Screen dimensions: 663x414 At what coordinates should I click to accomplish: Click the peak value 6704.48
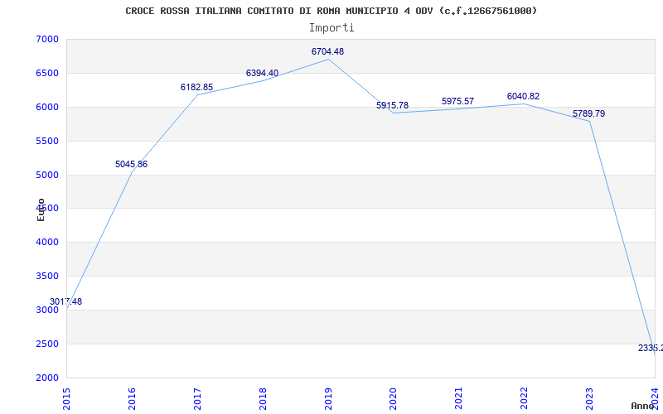point(327,51)
